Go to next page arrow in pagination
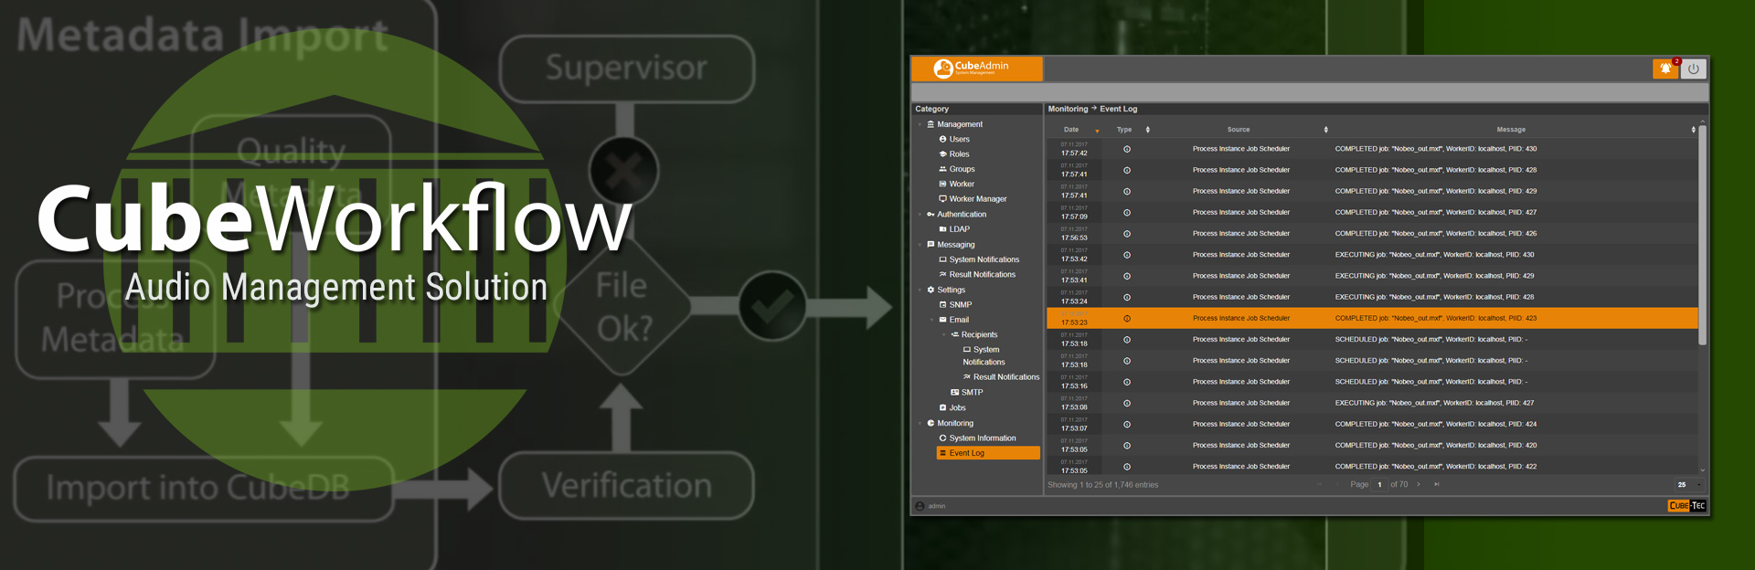 pos(1419,485)
